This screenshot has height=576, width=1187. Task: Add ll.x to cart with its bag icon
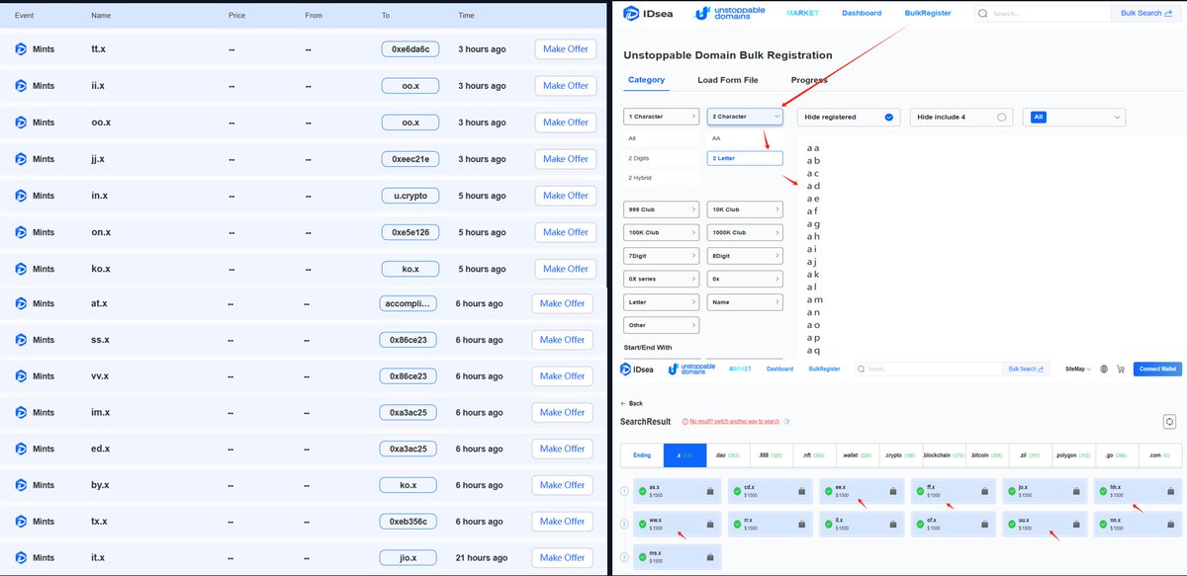tap(894, 524)
